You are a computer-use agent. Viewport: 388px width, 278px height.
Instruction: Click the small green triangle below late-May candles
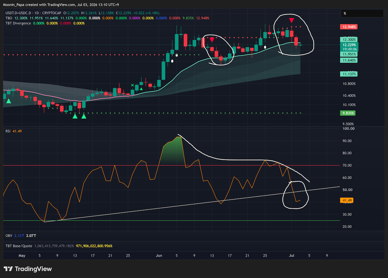pyautogui.click(x=141, y=89)
